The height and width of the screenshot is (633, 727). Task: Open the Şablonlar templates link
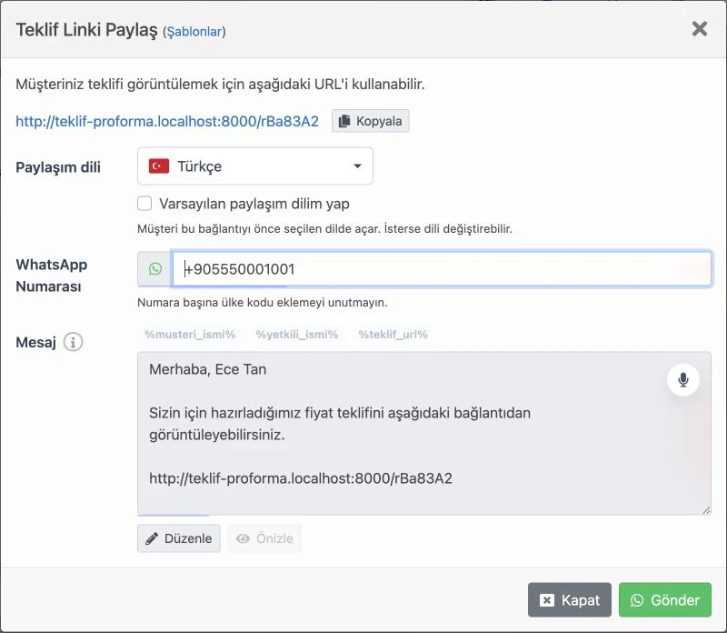194,32
